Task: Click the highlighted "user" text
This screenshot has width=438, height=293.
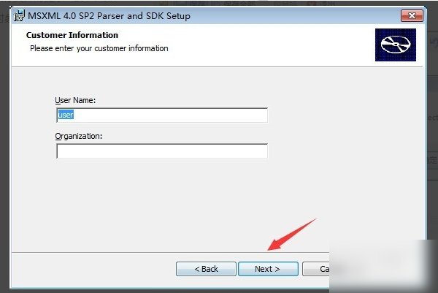Action: click(x=66, y=115)
